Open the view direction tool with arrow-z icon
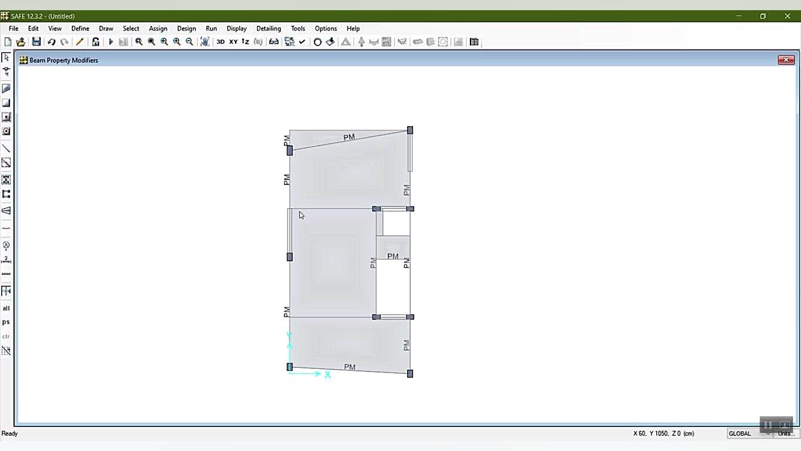The width and height of the screenshot is (801, 451). (x=245, y=42)
